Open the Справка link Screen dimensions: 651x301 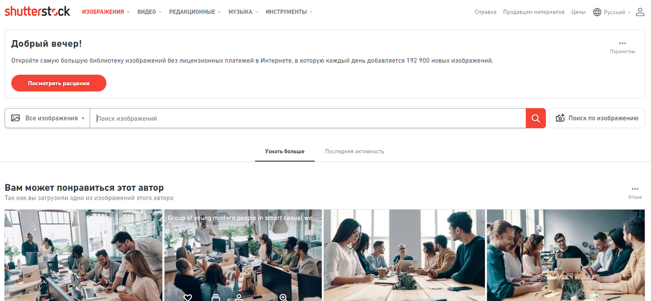coord(485,12)
